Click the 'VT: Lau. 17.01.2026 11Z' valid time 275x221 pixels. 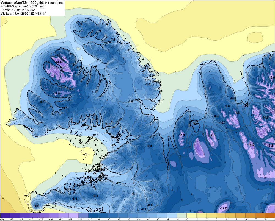coord(17,13)
